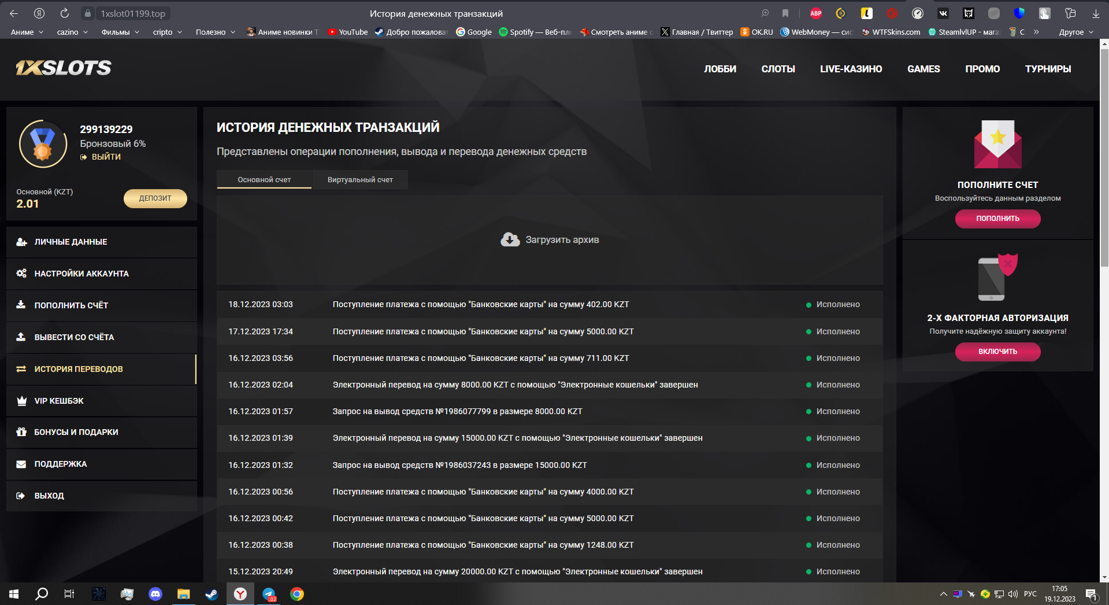Open the blue shield extension icon
Viewport: 1109px width, 605px height.
point(1019,13)
